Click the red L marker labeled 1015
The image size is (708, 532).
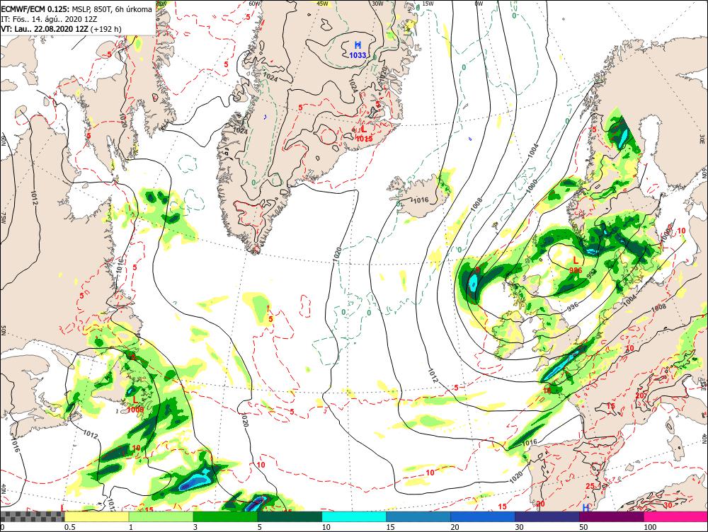pos(364,129)
